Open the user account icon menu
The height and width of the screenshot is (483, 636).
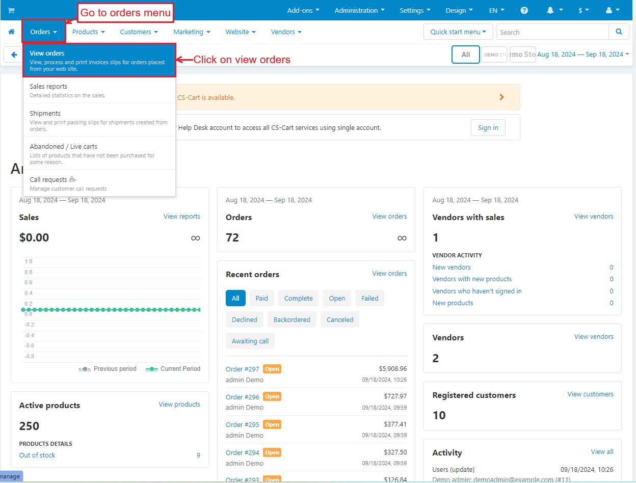click(613, 10)
